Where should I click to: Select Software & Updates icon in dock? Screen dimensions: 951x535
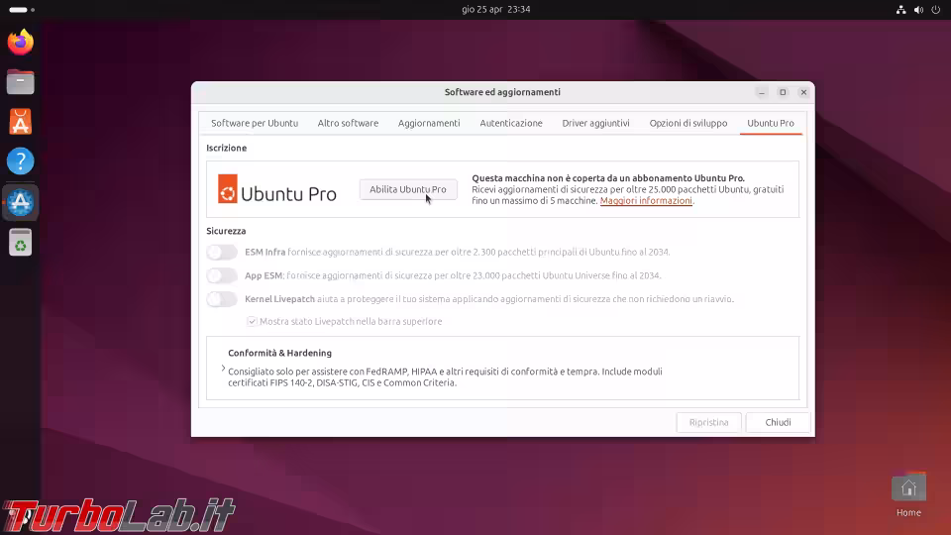coord(21,202)
